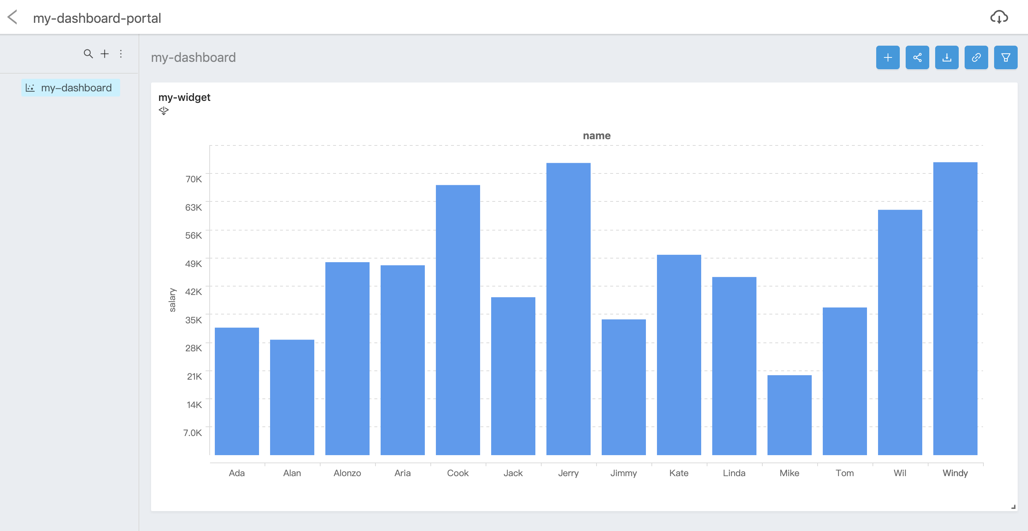Screen dimensions: 1028x531
Task: Open the sidebar search icon
Action: (88, 54)
